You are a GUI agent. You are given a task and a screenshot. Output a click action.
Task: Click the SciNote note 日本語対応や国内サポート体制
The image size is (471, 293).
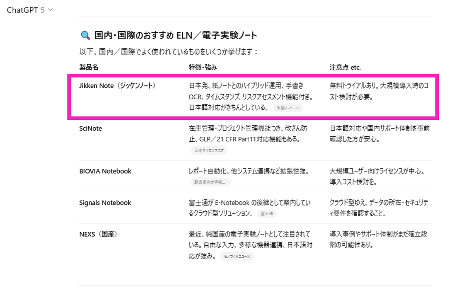point(380,134)
